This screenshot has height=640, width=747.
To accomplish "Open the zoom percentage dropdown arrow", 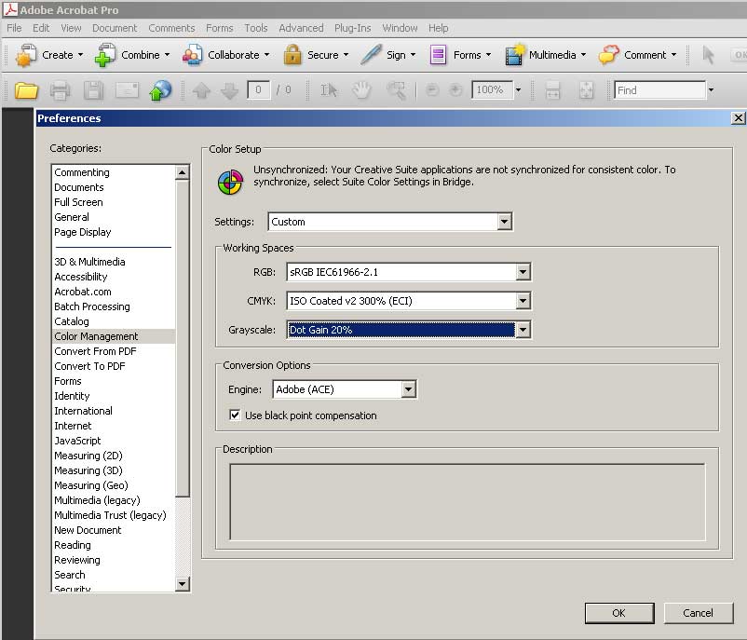I will 519,89.
